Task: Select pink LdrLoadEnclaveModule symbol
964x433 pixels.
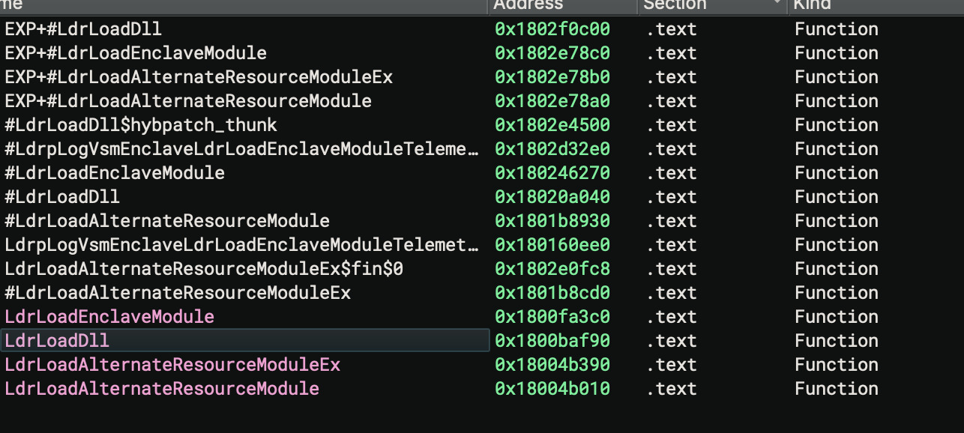Action: pos(109,317)
